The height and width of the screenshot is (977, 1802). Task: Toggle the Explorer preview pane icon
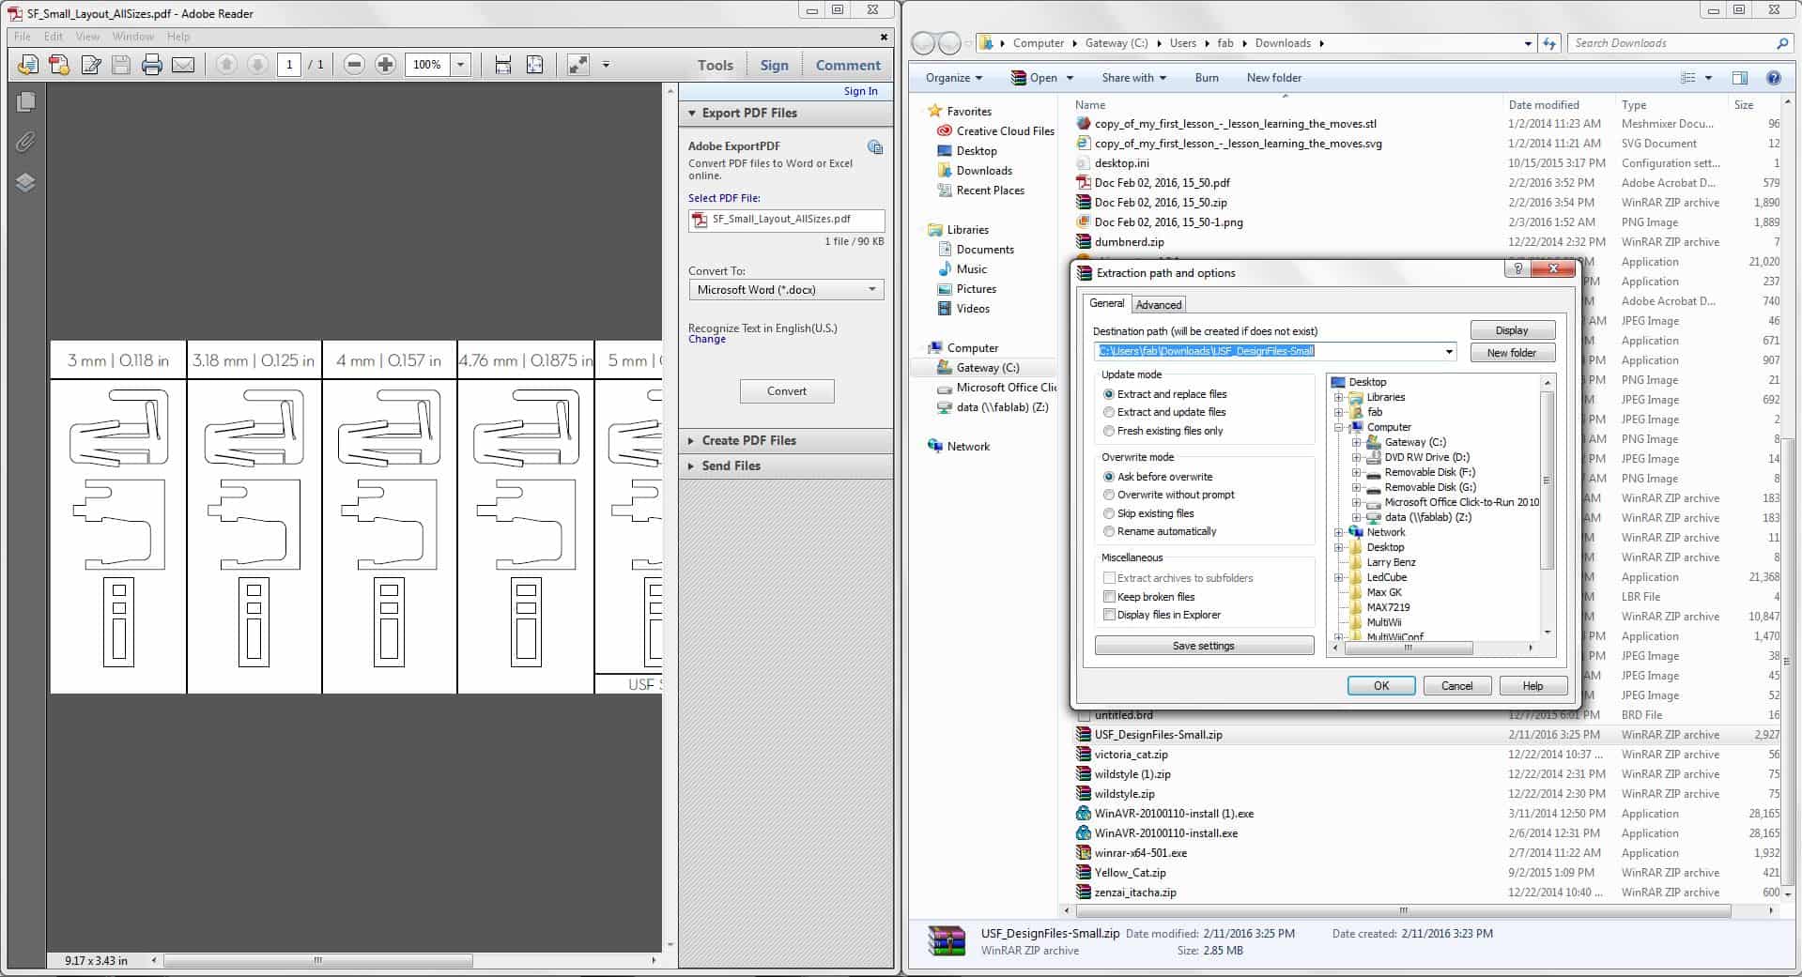click(1740, 78)
